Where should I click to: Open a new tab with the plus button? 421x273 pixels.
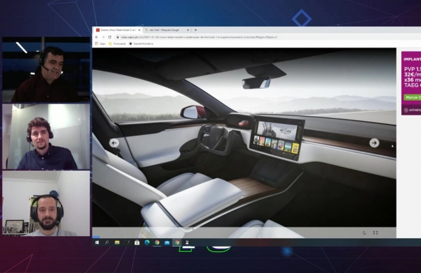coord(195,30)
